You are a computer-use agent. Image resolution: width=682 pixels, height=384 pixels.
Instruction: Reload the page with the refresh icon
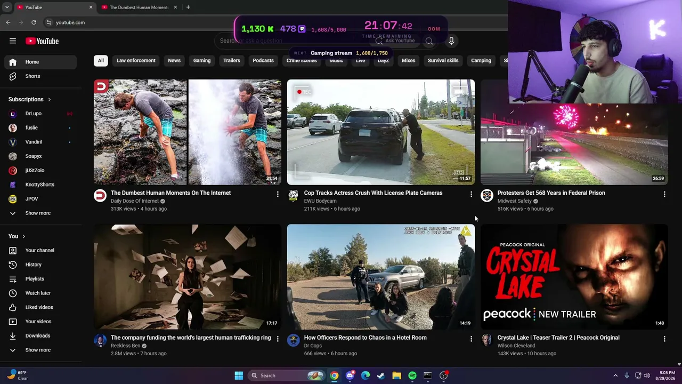click(34, 22)
